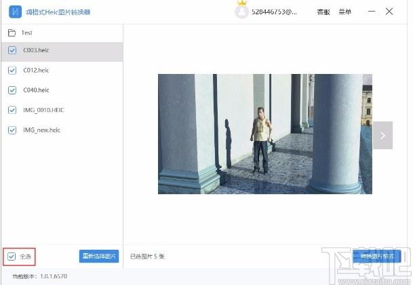Show the next image with right arrow
This screenshot has width=413, height=285.
[x=382, y=136]
